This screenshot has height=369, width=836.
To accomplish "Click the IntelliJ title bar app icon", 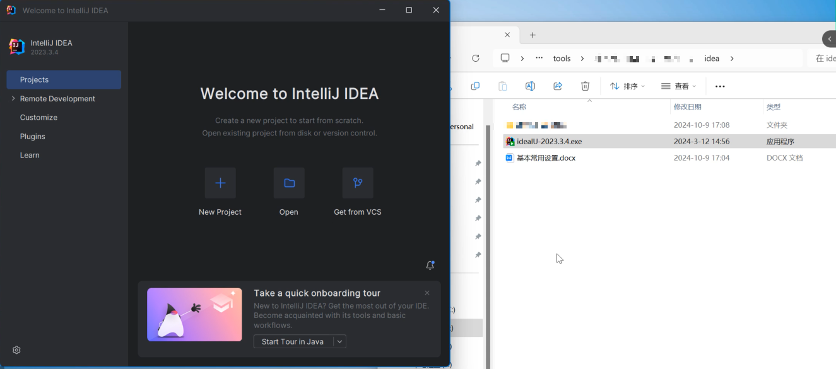I will pyautogui.click(x=11, y=10).
